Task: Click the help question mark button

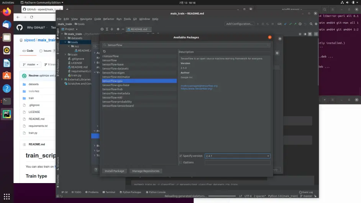Action: tap(96, 170)
